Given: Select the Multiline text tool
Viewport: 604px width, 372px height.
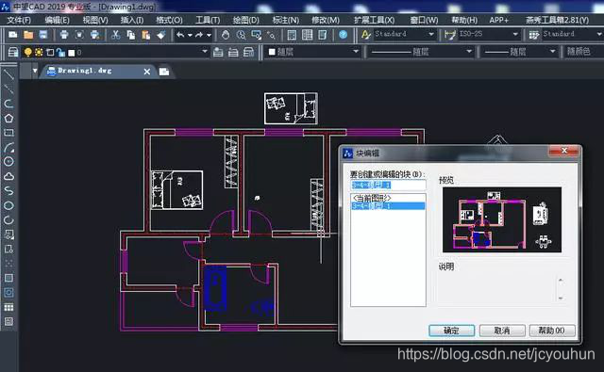Looking at the screenshot, I should point(8,322).
